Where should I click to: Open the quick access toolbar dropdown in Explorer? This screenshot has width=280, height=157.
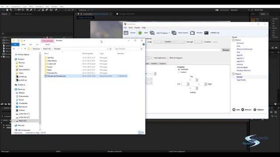pos(24,41)
